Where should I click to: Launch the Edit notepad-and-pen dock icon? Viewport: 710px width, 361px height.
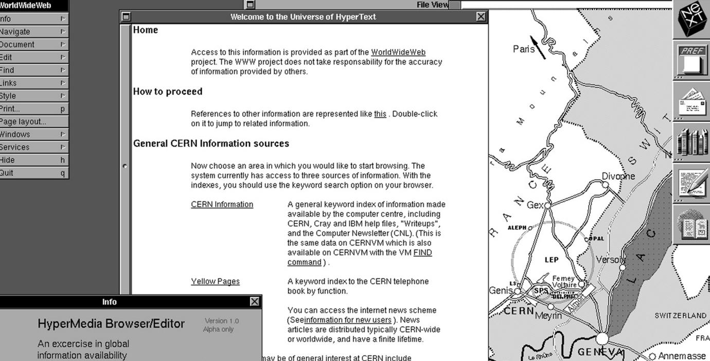point(691,183)
